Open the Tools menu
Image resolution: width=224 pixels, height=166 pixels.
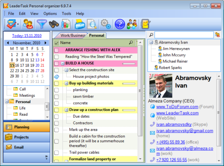[66, 13]
